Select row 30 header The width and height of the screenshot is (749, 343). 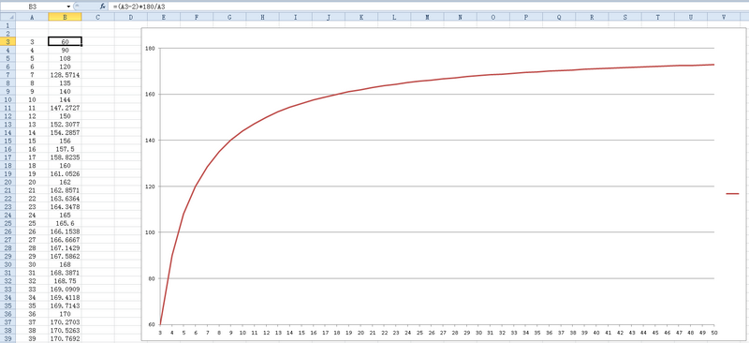tap(8, 264)
